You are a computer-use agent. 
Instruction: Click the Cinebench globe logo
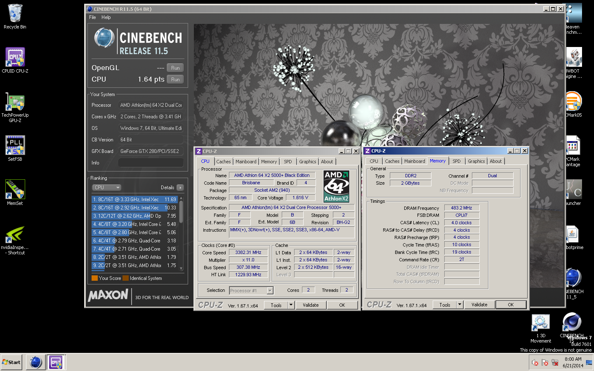pos(104,38)
